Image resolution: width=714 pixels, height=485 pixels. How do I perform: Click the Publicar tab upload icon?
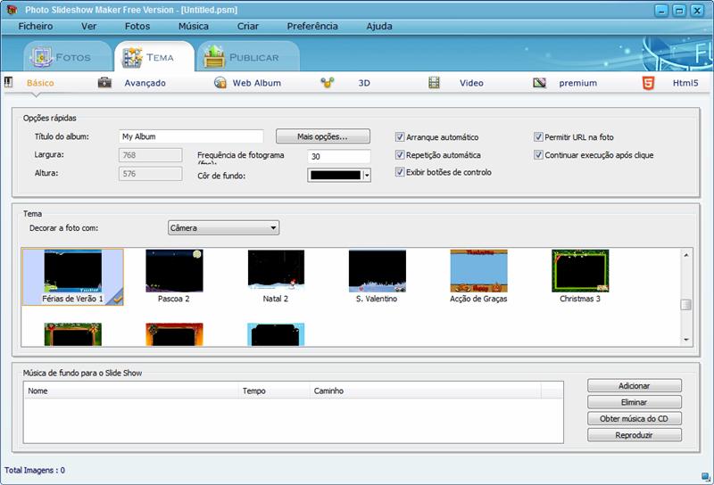(214, 56)
